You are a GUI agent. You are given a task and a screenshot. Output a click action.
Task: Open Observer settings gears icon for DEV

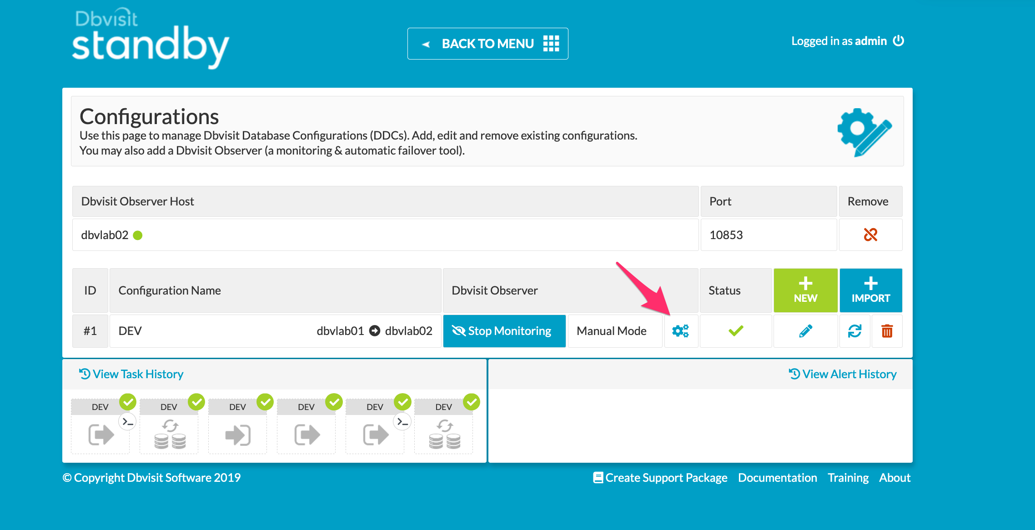click(x=680, y=331)
